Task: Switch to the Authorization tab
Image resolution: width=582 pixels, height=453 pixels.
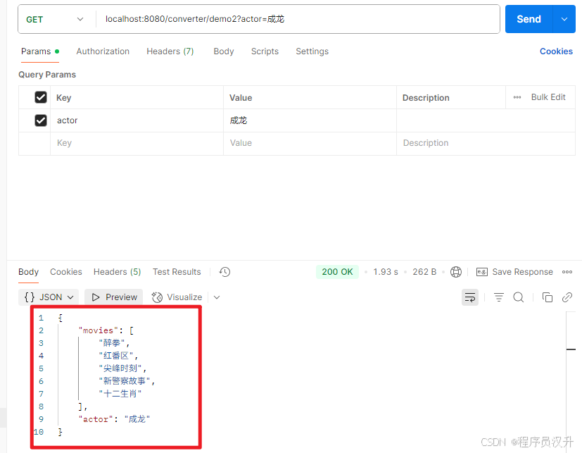Action: tap(103, 51)
